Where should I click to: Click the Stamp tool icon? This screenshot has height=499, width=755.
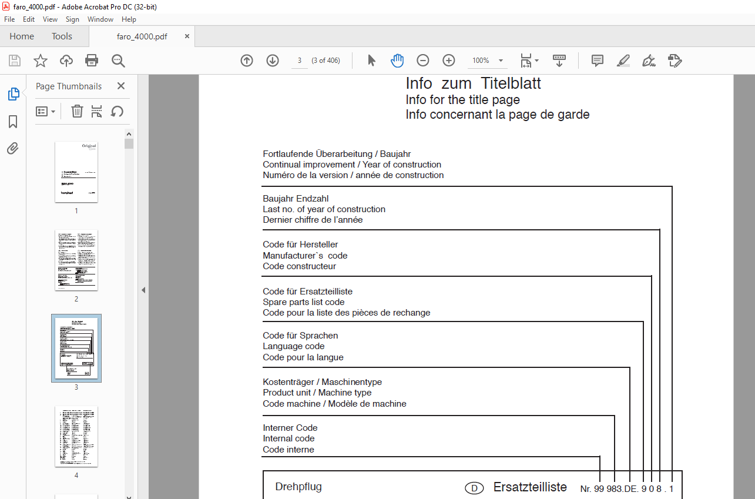(675, 61)
